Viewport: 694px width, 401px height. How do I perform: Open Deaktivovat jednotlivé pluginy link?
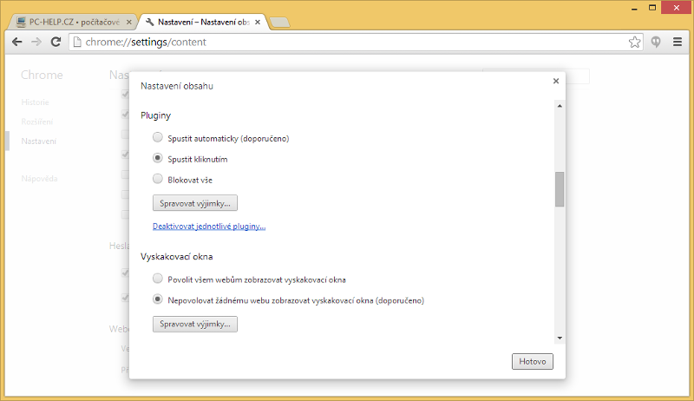point(208,227)
